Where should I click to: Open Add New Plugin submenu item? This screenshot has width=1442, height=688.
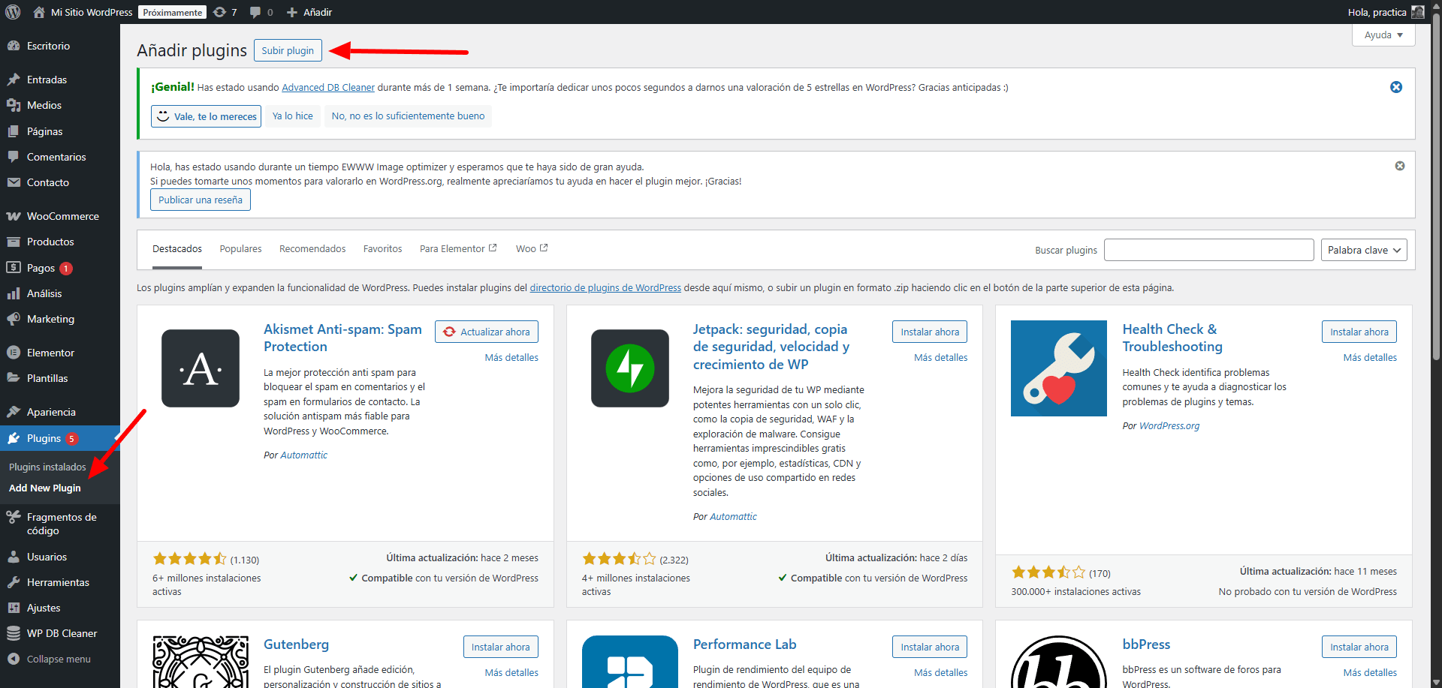click(x=45, y=488)
